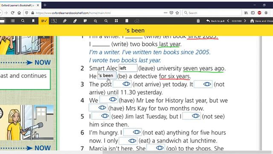This screenshot has height=154, width=273.
Task: Select the highlighter tool
Action: (x=75, y=21)
